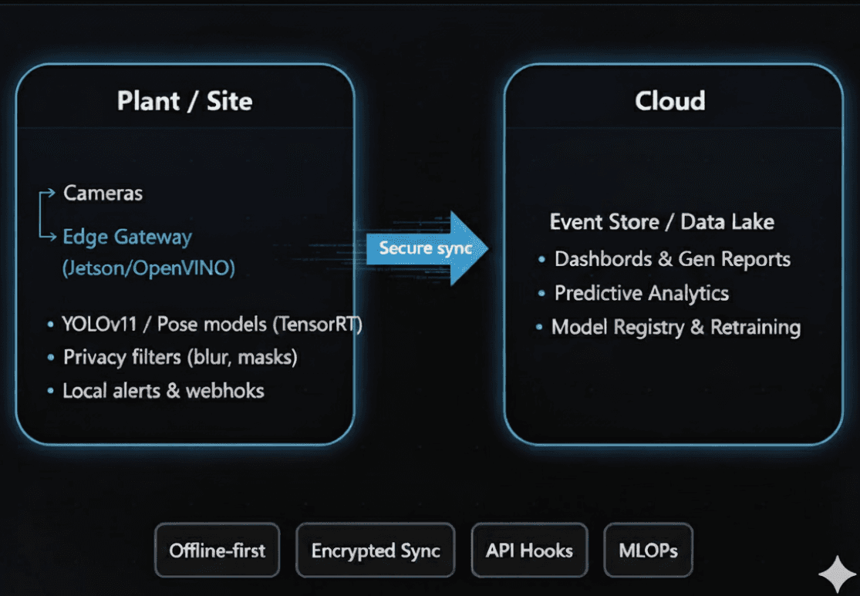The width and height of the screenshot is (860, 596).
Task: Select the Edge Gateway node
Action: tap(126, 237)
